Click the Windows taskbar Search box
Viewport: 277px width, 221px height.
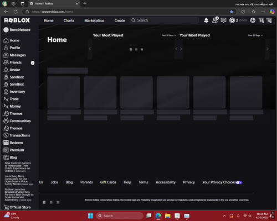point(120,216)
